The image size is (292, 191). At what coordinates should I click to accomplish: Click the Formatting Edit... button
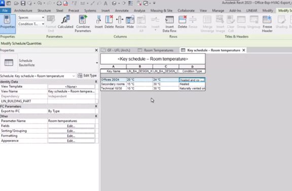tap(71, 136)
